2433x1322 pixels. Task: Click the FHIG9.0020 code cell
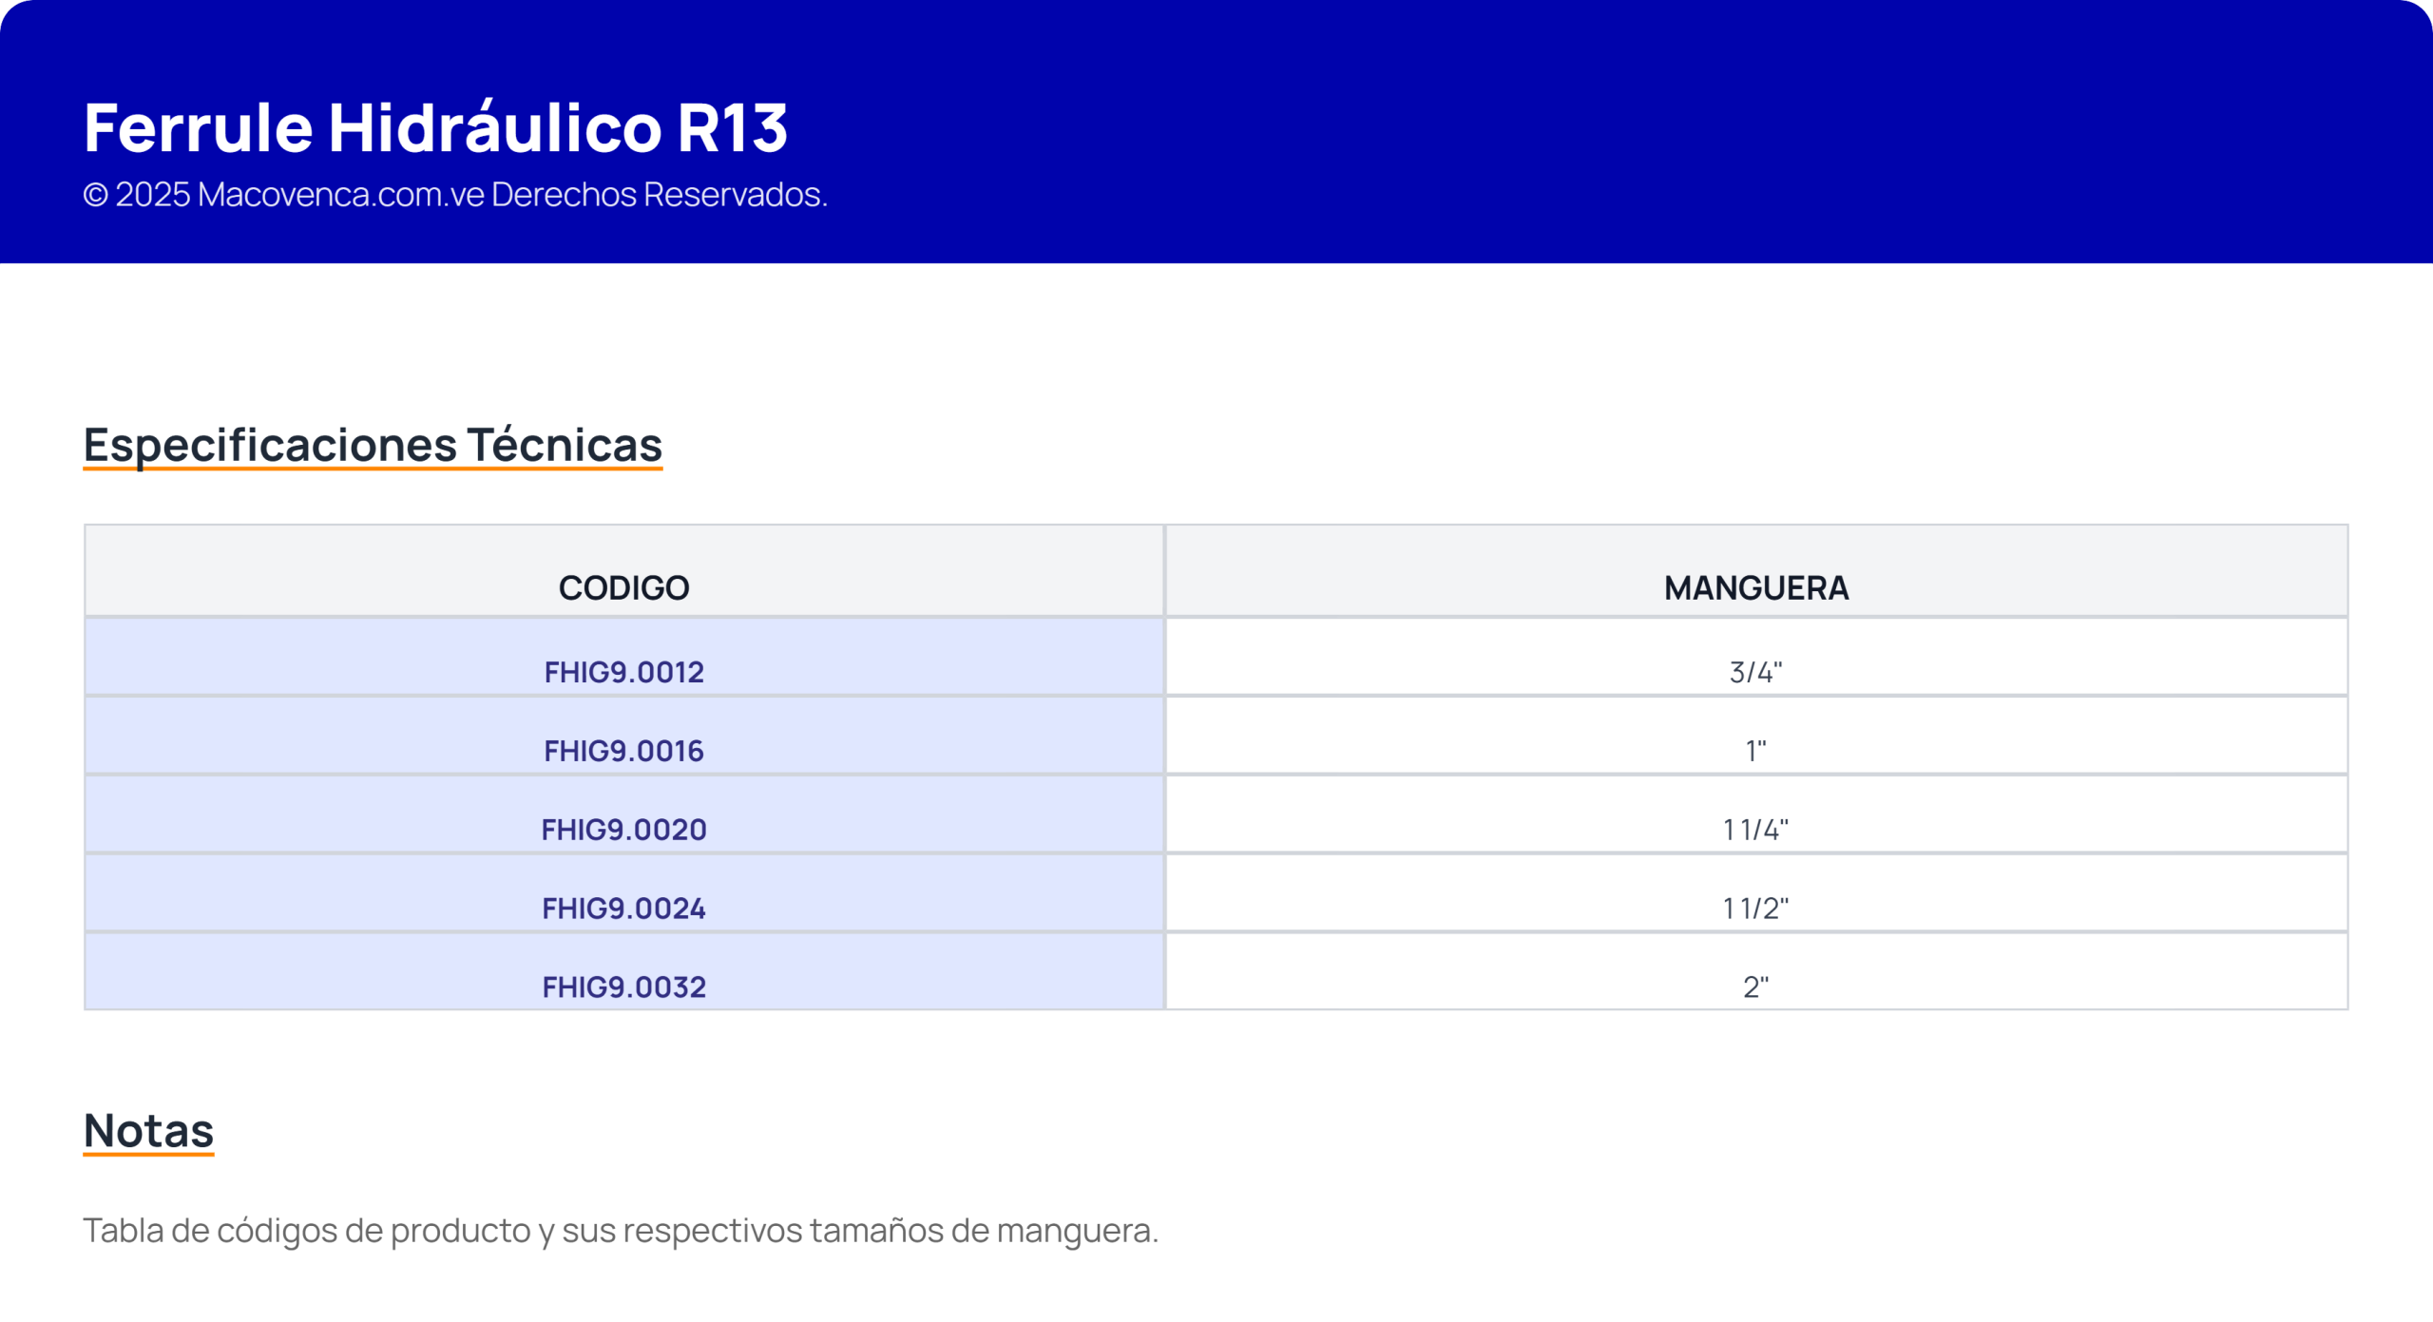(623, 830)
